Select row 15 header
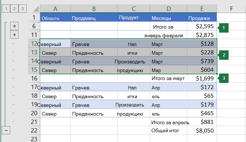The width and height of the screenshot is (246, 142). pos(34,70)
